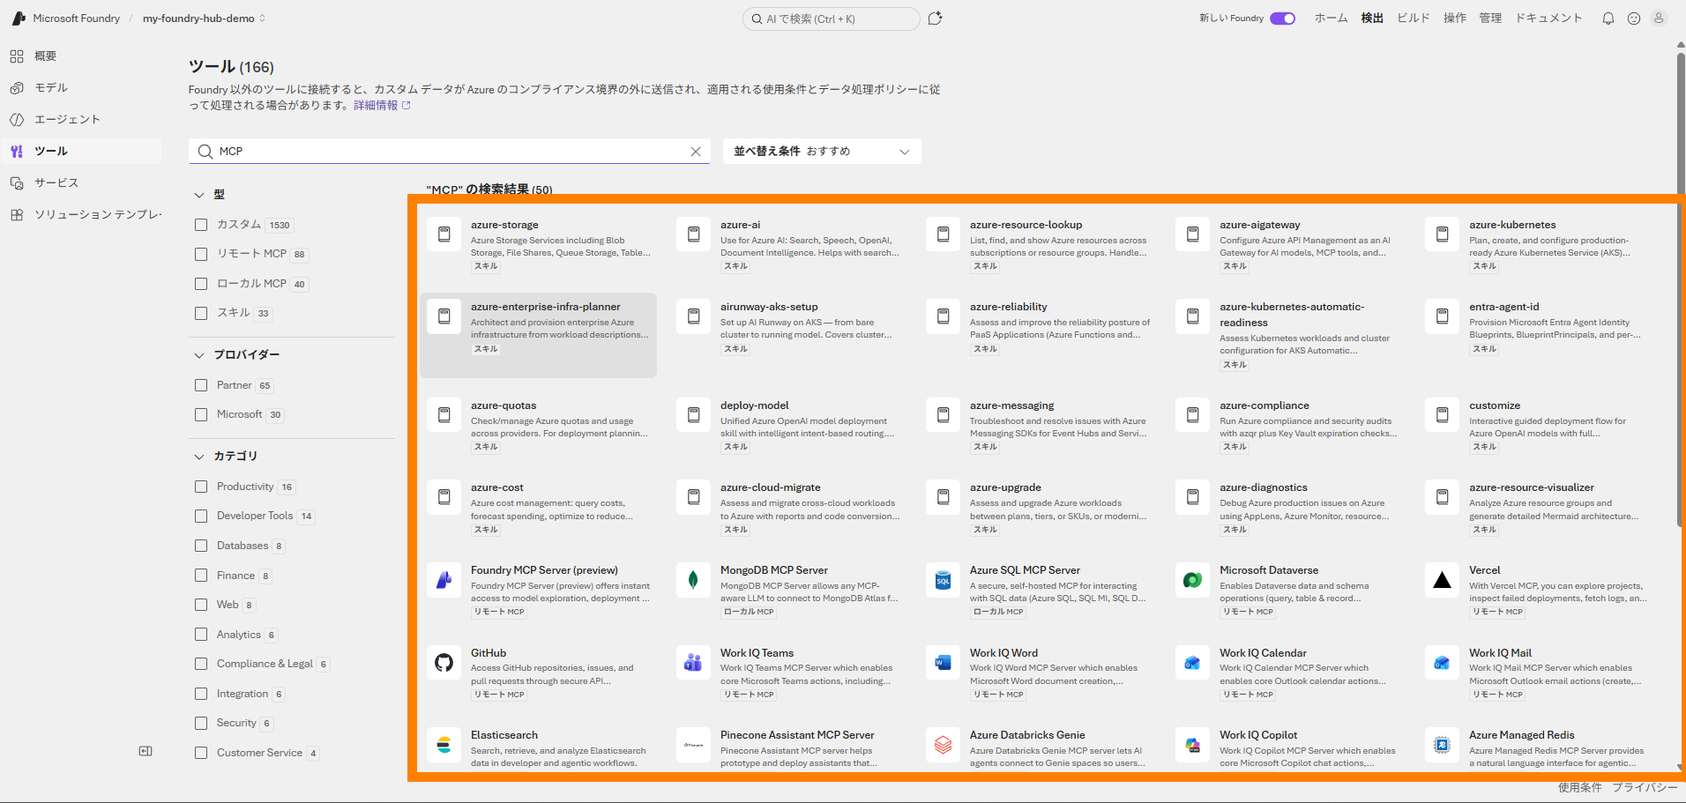The height and width of the screenshot is (803, 1686).
Task: Open the Foundry MCP Server card icon
Action: (x=444, y=580)
